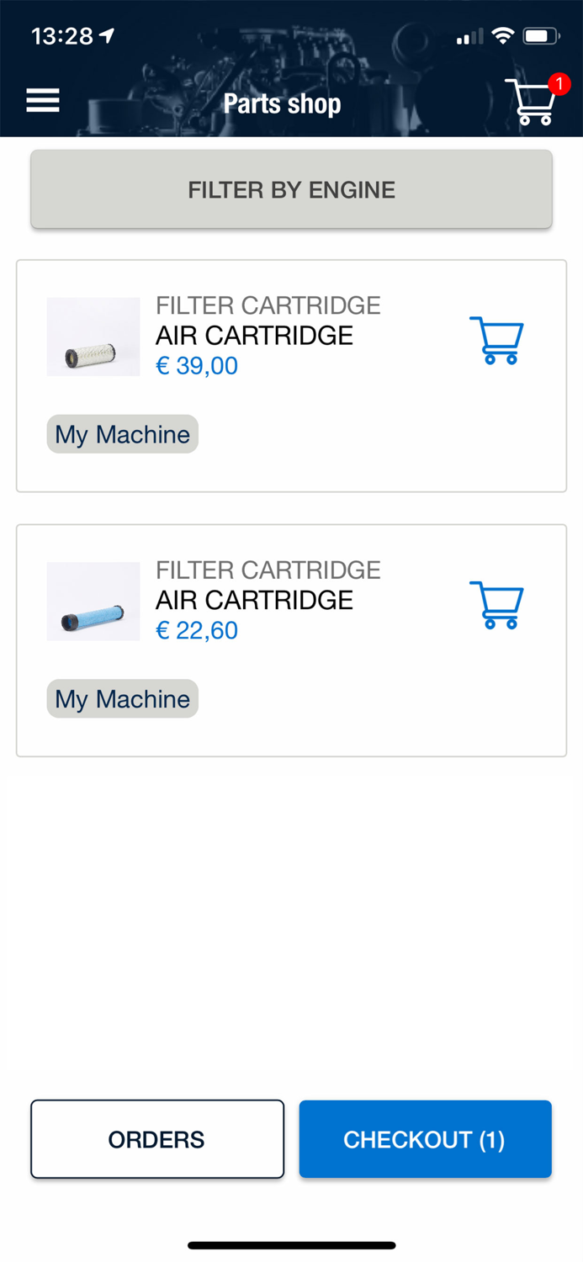Viewport: 583px width, 1262px height.
Task: Tap the Wi-Fi indicator in status bar
Action: pos(504,35)
